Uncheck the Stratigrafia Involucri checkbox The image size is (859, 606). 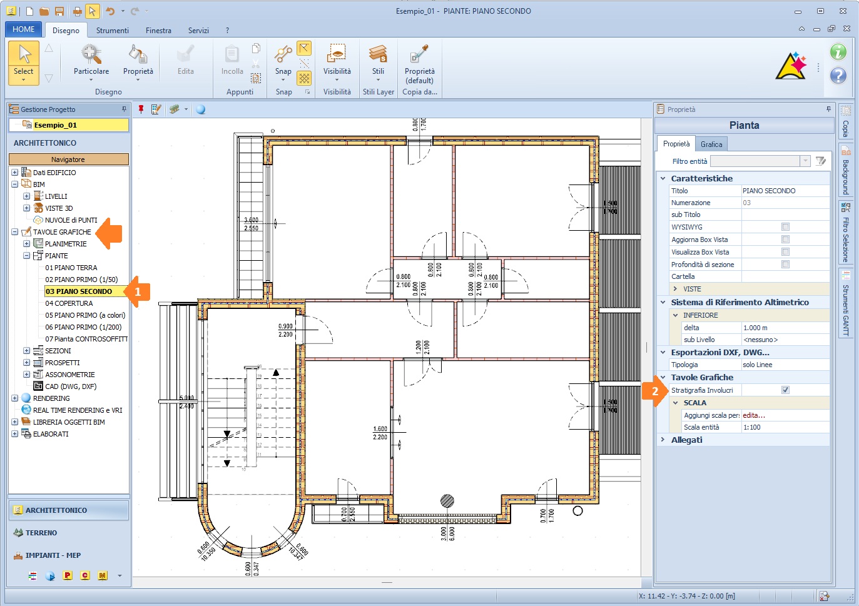(x=785, y=390)
